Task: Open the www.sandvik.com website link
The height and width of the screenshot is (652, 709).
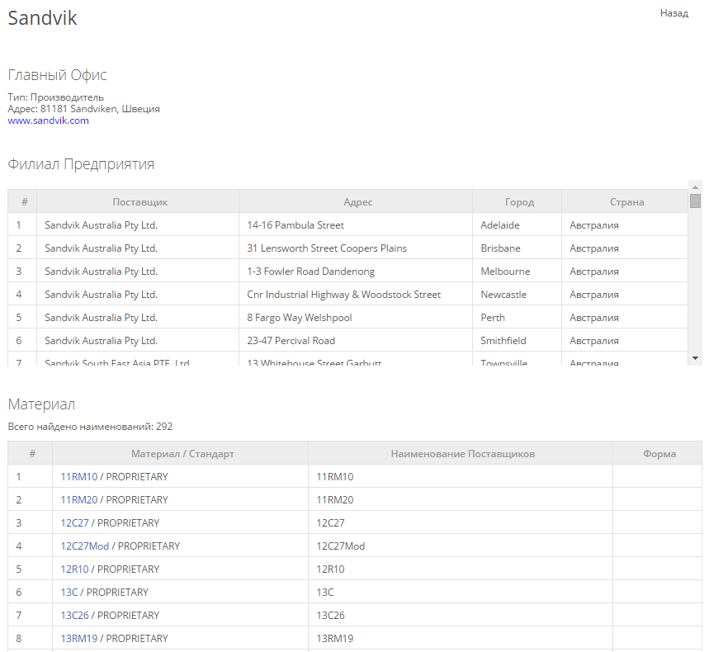Action: [x=49, y=120]
